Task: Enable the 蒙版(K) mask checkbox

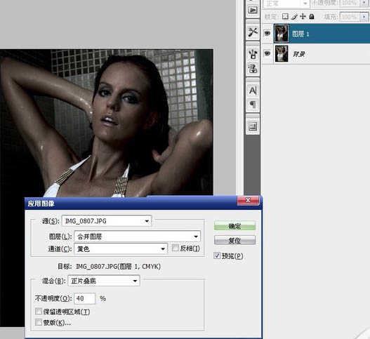Action: coord(39,322)
